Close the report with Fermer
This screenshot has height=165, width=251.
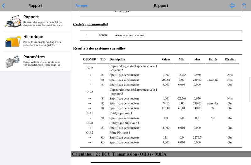pos(81,6)
